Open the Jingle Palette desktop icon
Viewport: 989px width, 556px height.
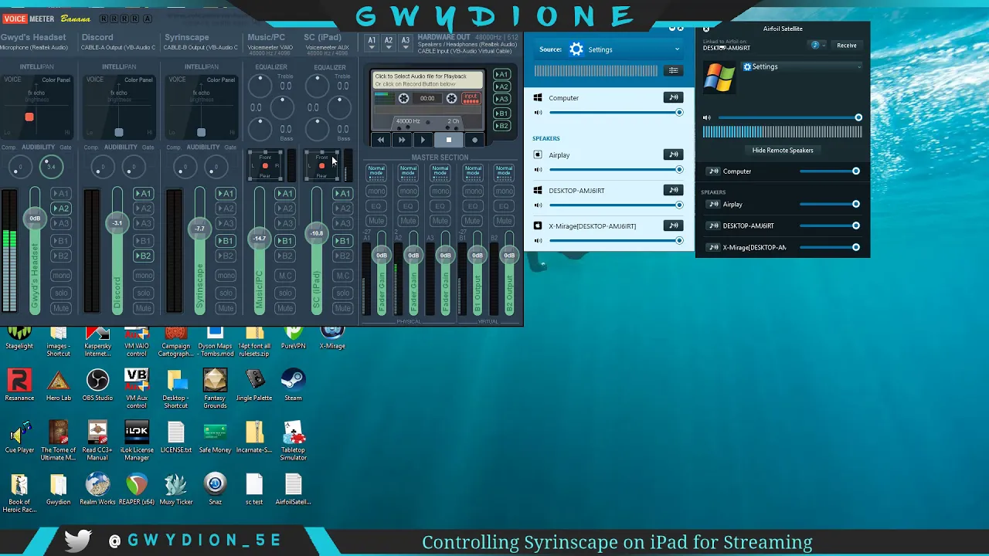pos(254,385)
